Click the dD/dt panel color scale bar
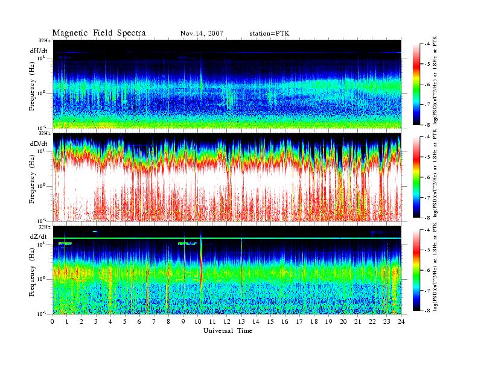Viewport: 478px width, 369px height. coord(416,177)
